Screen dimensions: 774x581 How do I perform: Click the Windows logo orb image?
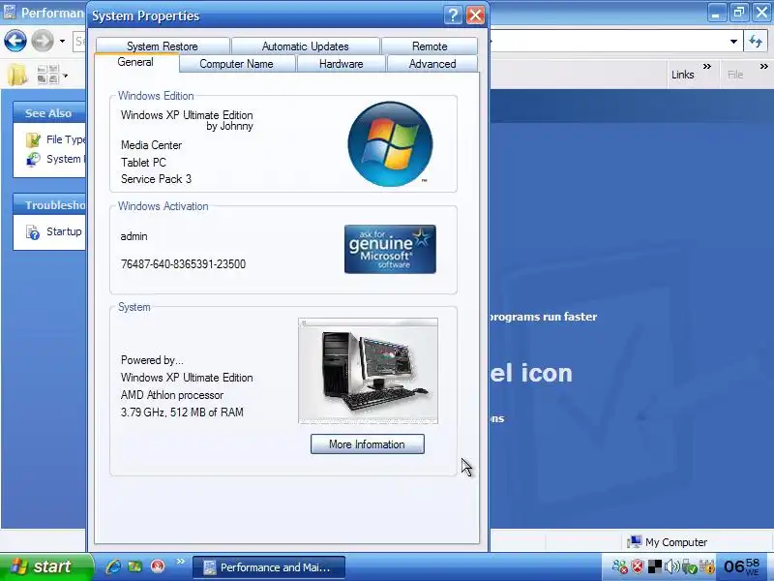[390, 144]
